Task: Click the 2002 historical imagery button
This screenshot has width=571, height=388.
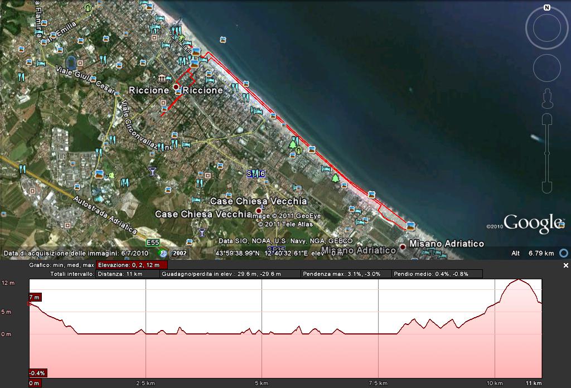Action: pos(180,253)
